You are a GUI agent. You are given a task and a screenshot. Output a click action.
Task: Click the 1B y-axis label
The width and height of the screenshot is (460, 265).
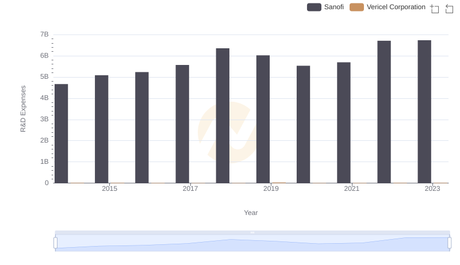click(x=44, y=162)
